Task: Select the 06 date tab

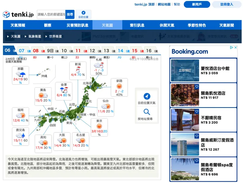Action: [x=10, y=50]
